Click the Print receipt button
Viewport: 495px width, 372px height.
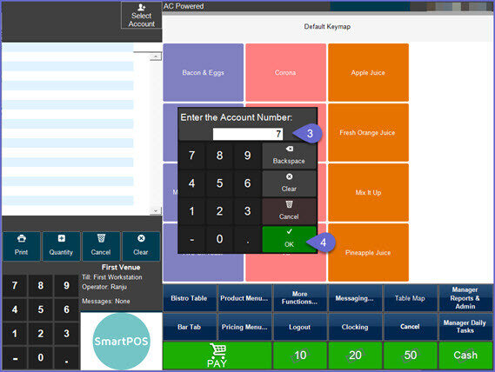click(22, 246)
